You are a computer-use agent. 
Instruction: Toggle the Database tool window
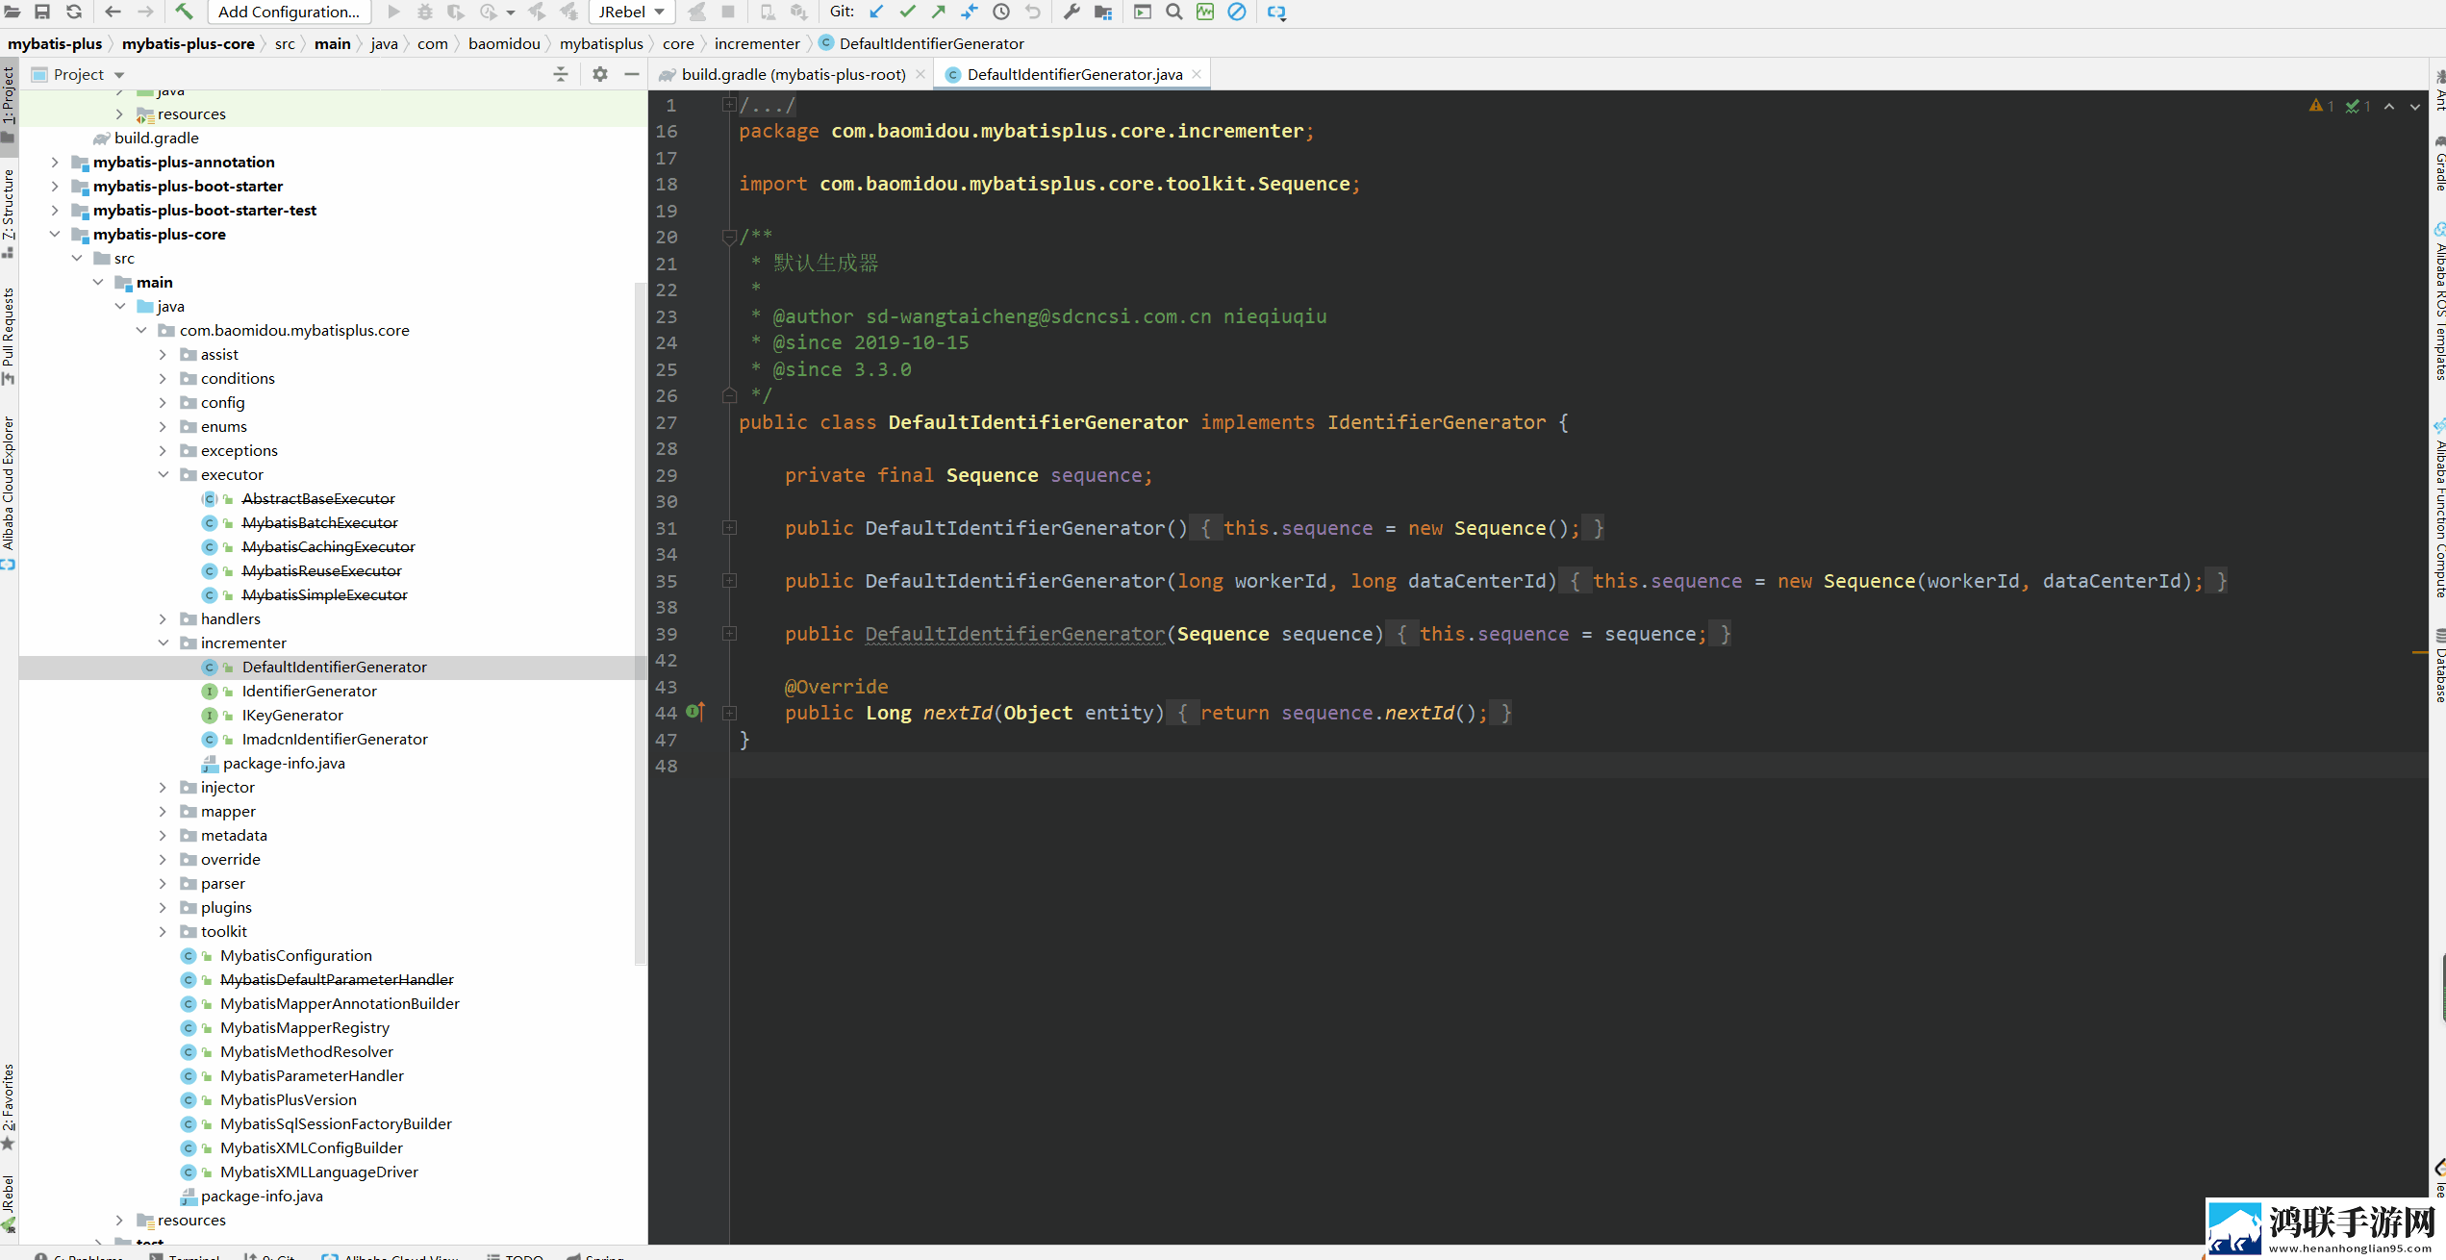[2438, 666]
